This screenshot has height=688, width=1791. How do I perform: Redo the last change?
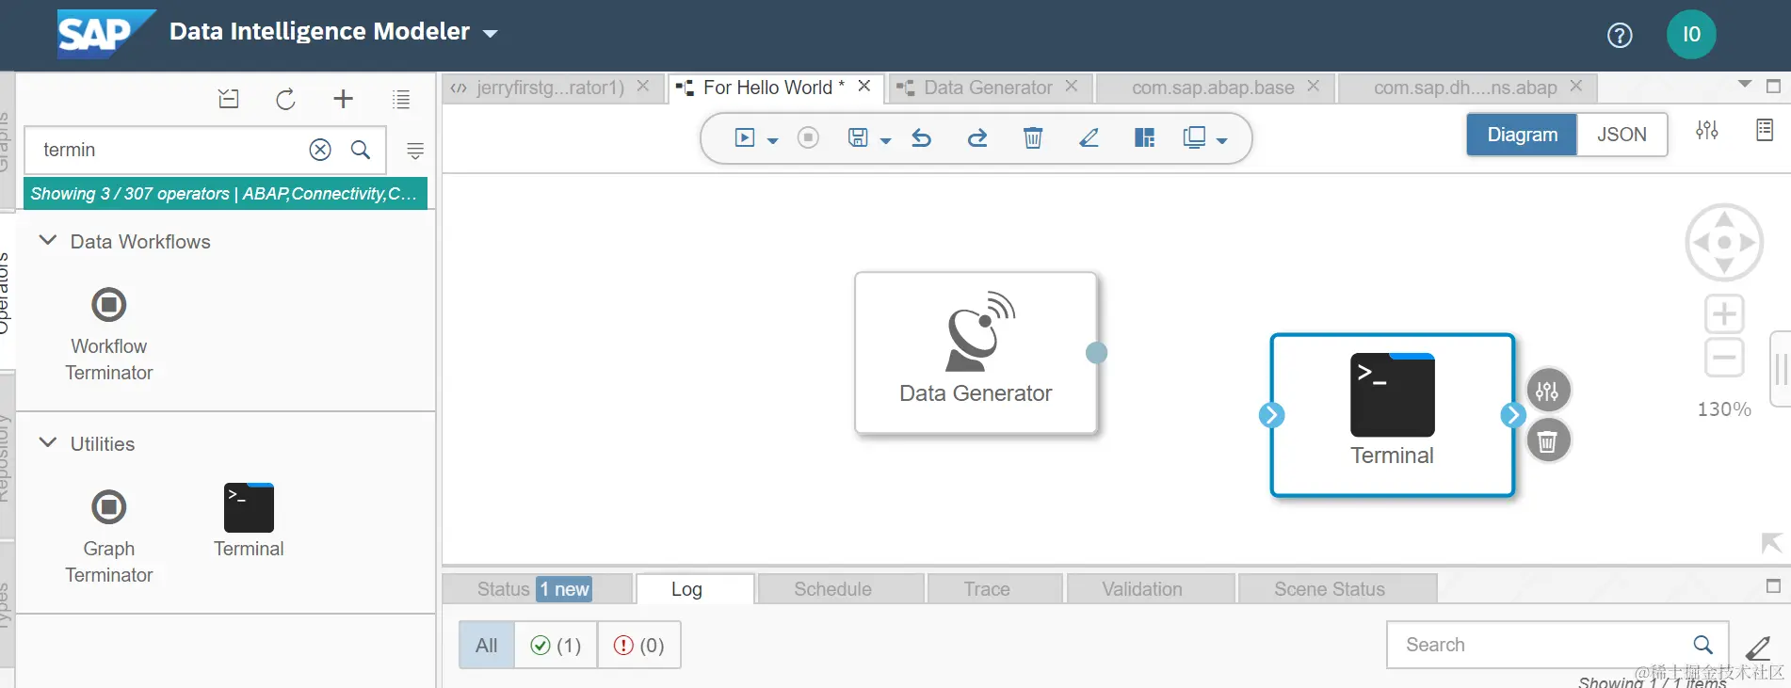tap(977, 138)
